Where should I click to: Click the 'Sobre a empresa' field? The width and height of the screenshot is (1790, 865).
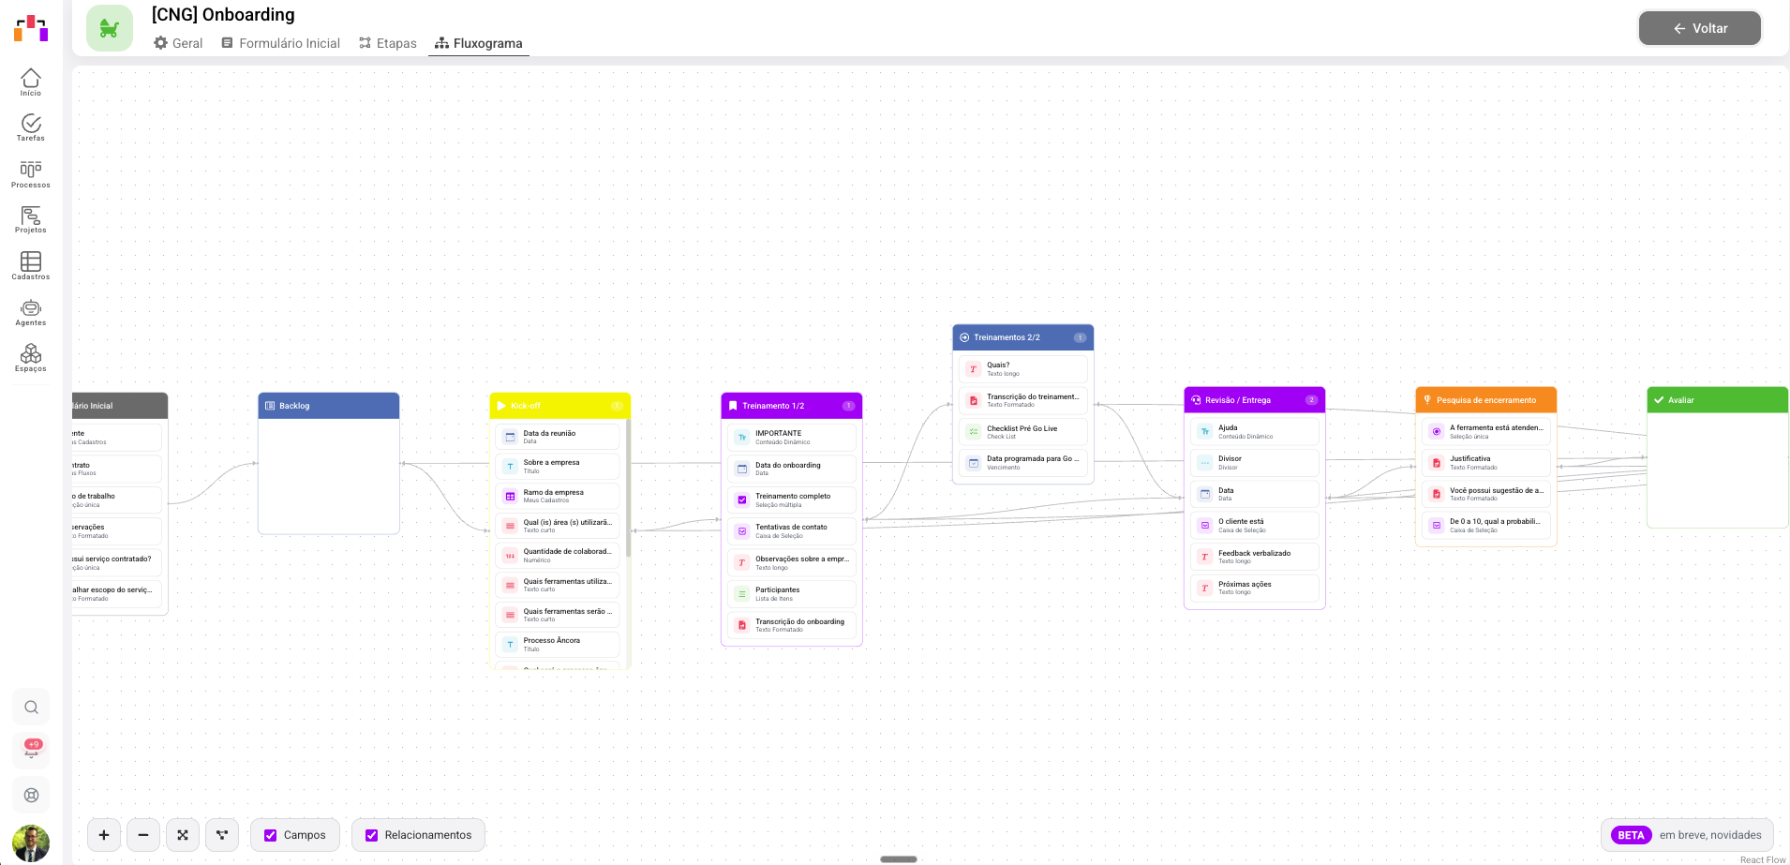coord(558,466)
